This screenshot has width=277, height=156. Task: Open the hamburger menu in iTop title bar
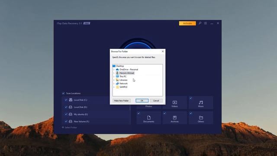pos(206,23)
